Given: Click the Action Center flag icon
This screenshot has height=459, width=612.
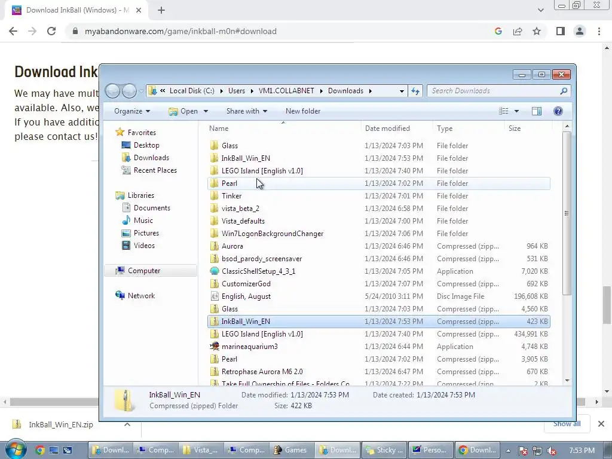Looking at the screenshot, I should [522, 451].
